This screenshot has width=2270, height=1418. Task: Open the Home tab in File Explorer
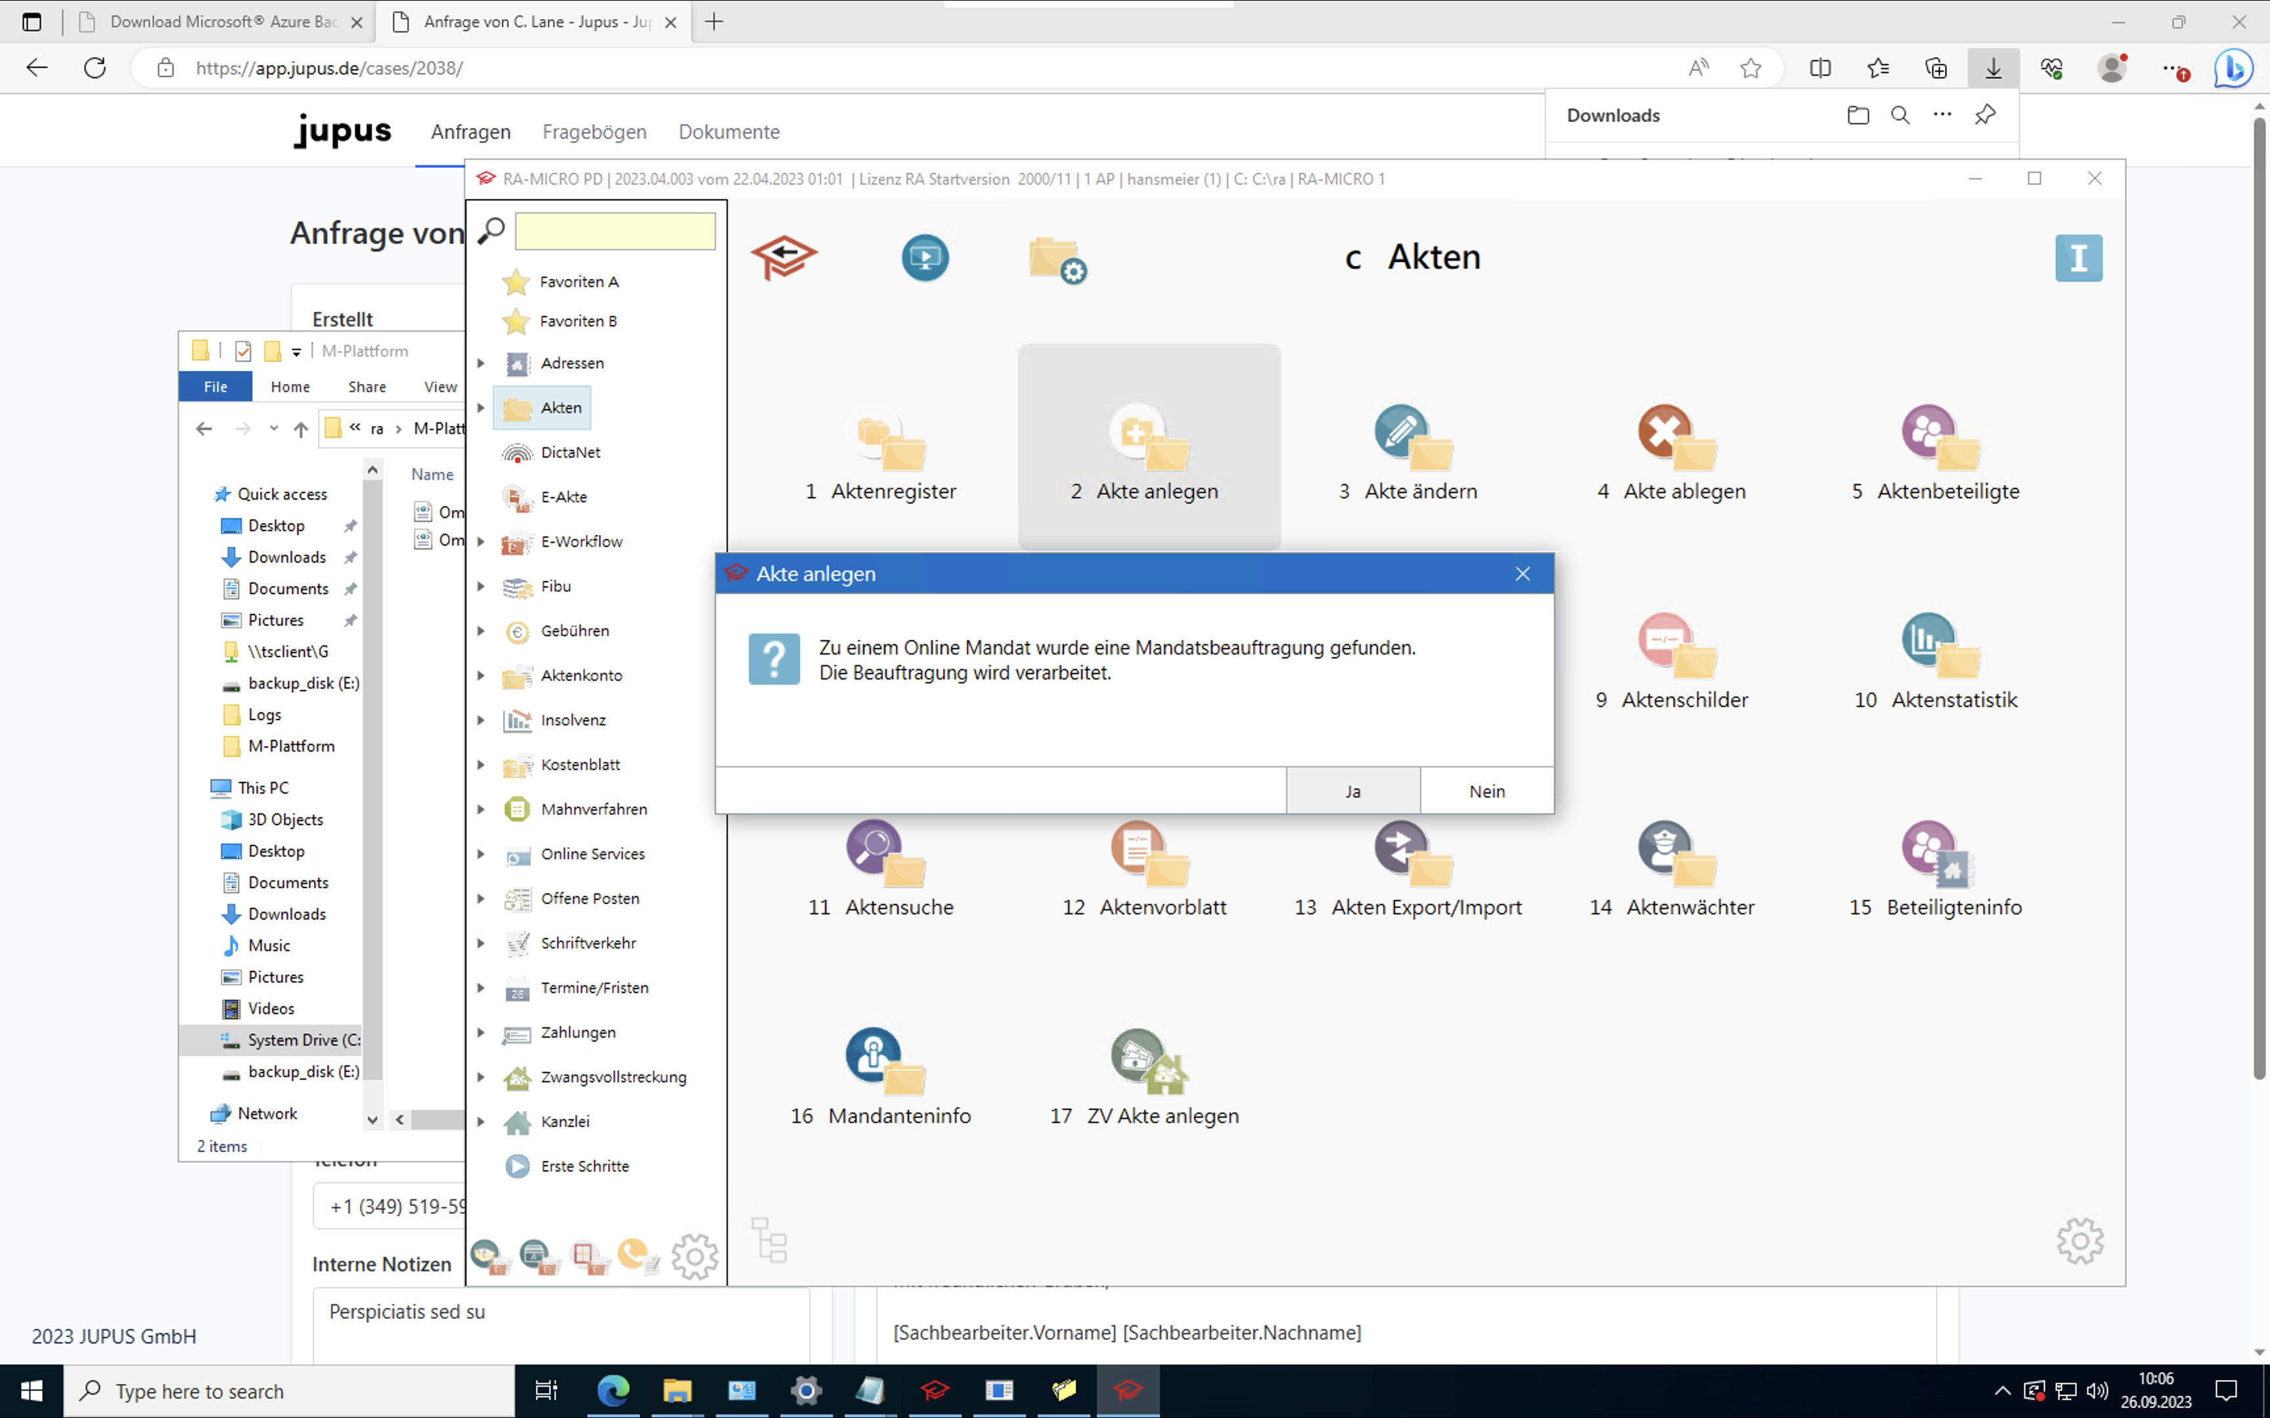click(x=290, y=387)
